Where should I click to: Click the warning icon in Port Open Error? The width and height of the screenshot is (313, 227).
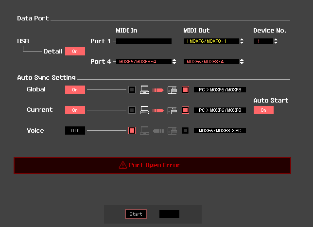(x=123, y=165)
